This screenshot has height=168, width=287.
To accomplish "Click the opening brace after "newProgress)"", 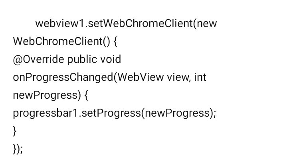I will 86,95.
